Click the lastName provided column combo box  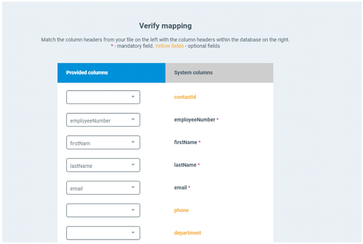pyautogui.click(x=103, y=165)
